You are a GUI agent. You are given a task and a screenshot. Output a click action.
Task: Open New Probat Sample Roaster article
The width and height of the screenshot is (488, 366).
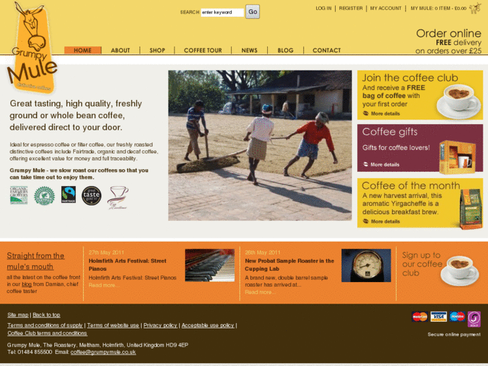[x=289, y=265]
